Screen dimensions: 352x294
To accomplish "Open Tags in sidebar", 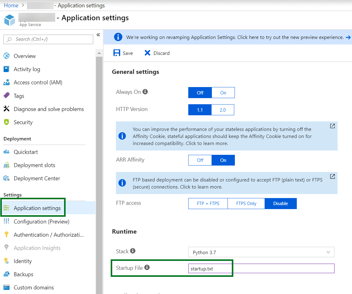I will 19,96.
